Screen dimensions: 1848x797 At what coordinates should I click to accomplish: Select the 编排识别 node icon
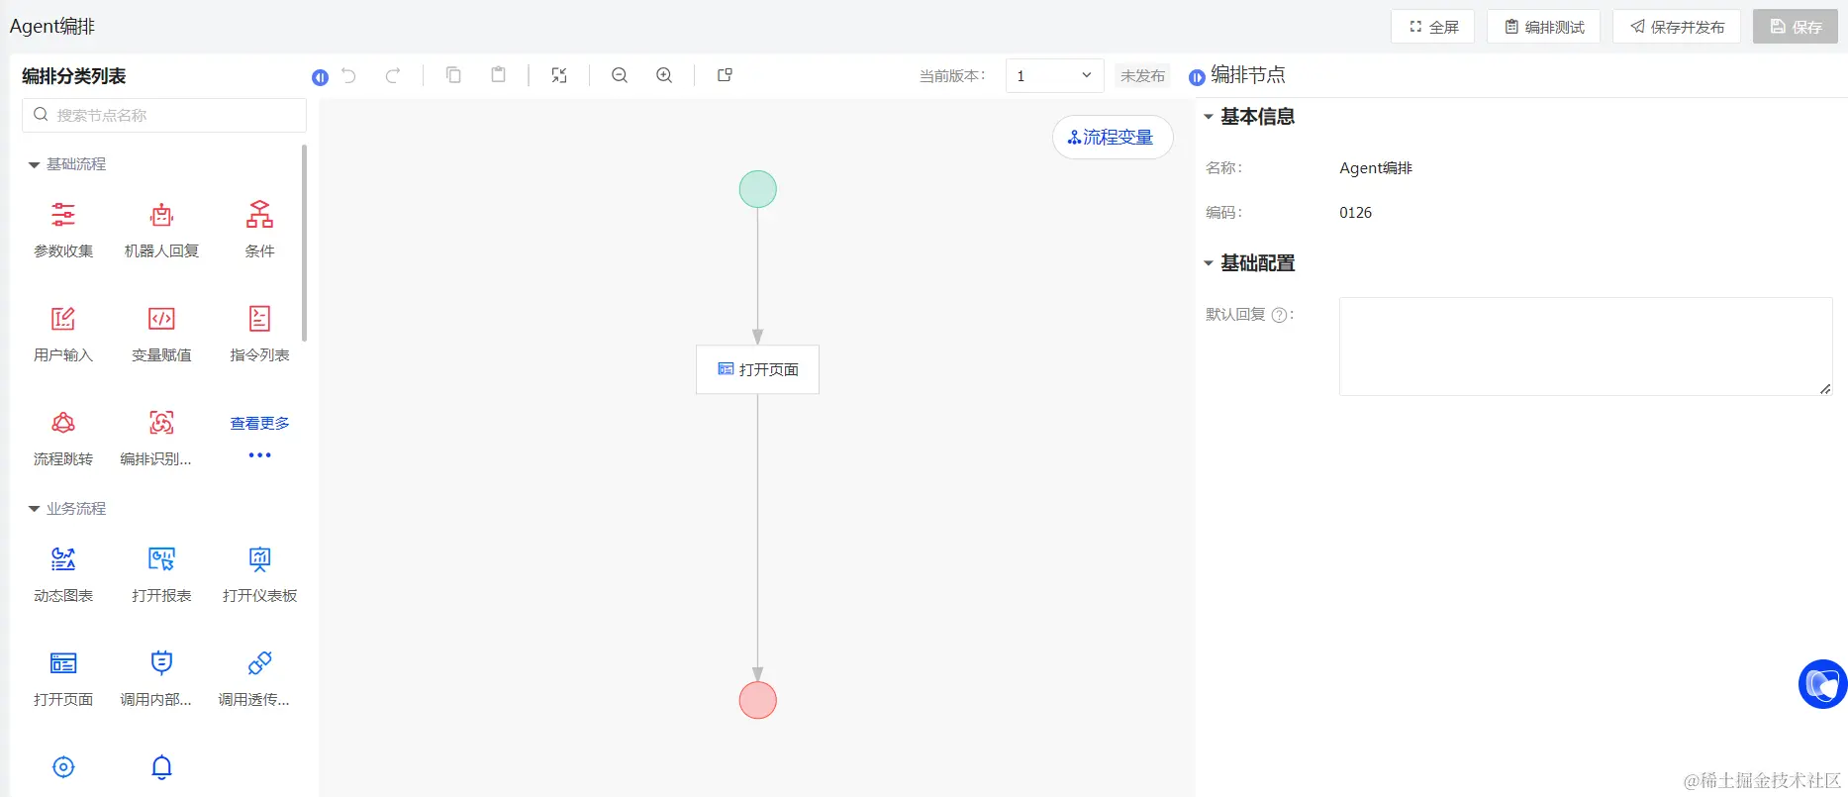(161, 423)
